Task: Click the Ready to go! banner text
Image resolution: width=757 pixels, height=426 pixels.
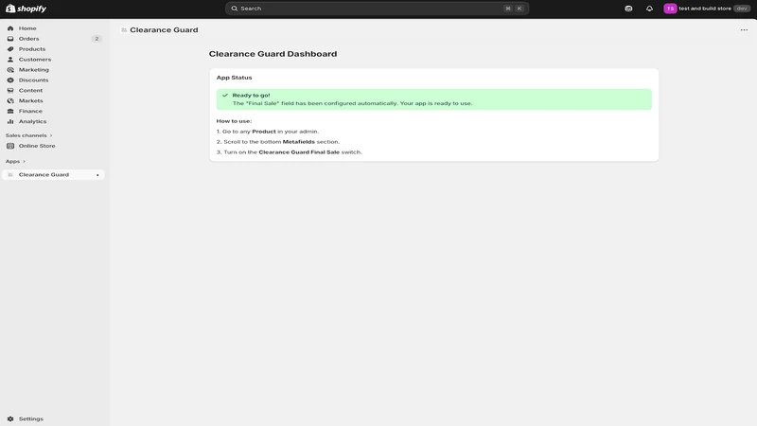Action: 251,96
